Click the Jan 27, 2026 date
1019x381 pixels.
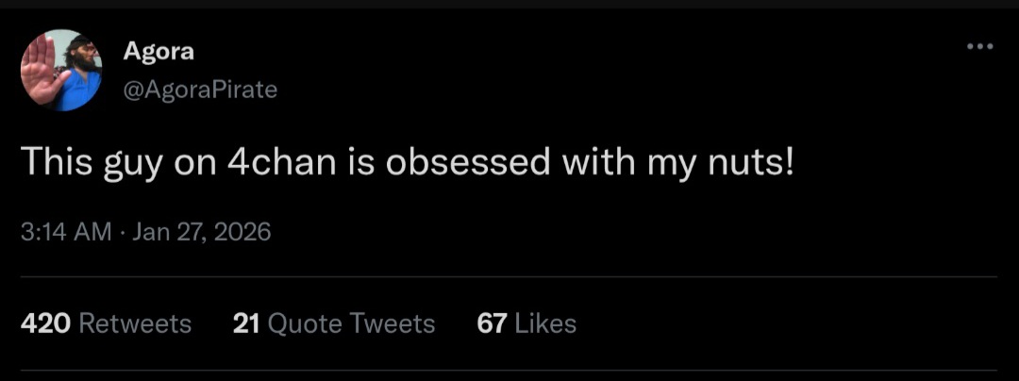[x=202, y=232]
